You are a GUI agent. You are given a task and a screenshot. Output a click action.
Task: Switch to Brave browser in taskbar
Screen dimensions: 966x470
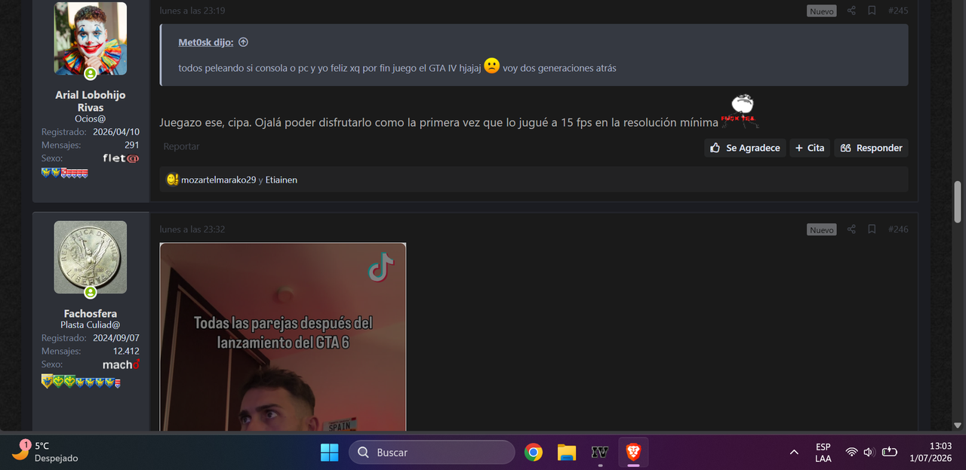633,452
